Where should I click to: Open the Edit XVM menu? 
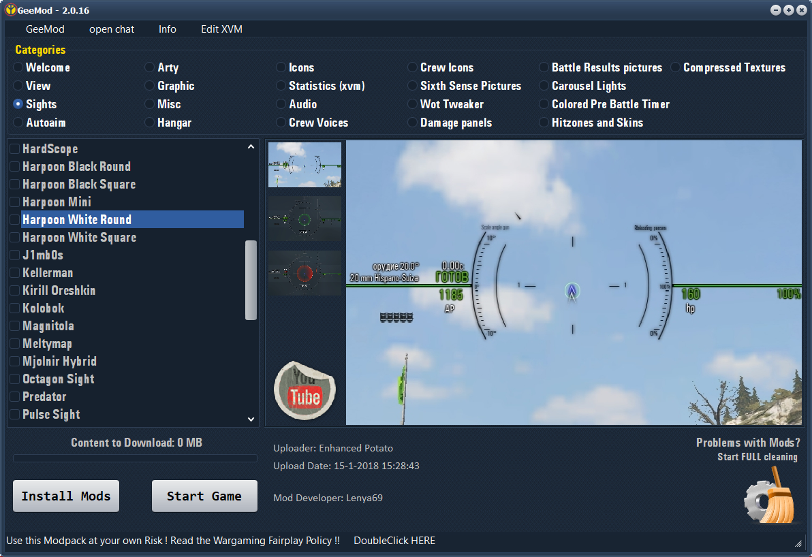(x=221, y=29)
